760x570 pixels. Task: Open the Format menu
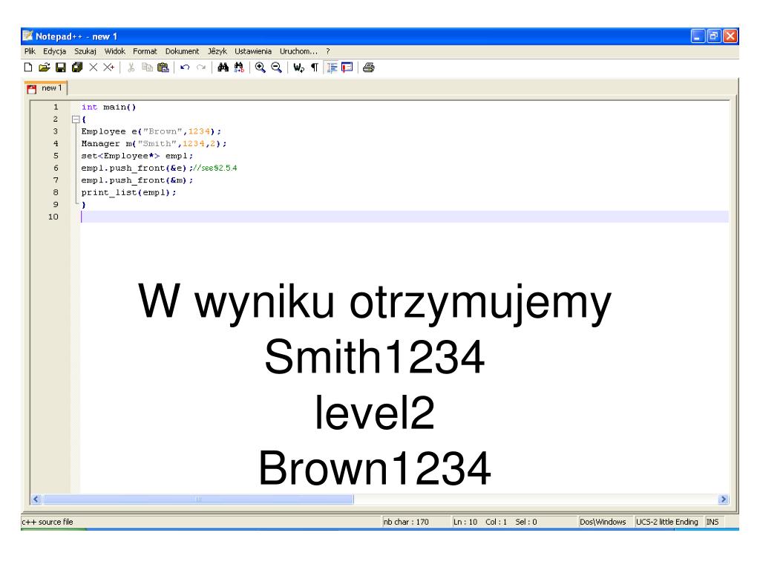145,51
